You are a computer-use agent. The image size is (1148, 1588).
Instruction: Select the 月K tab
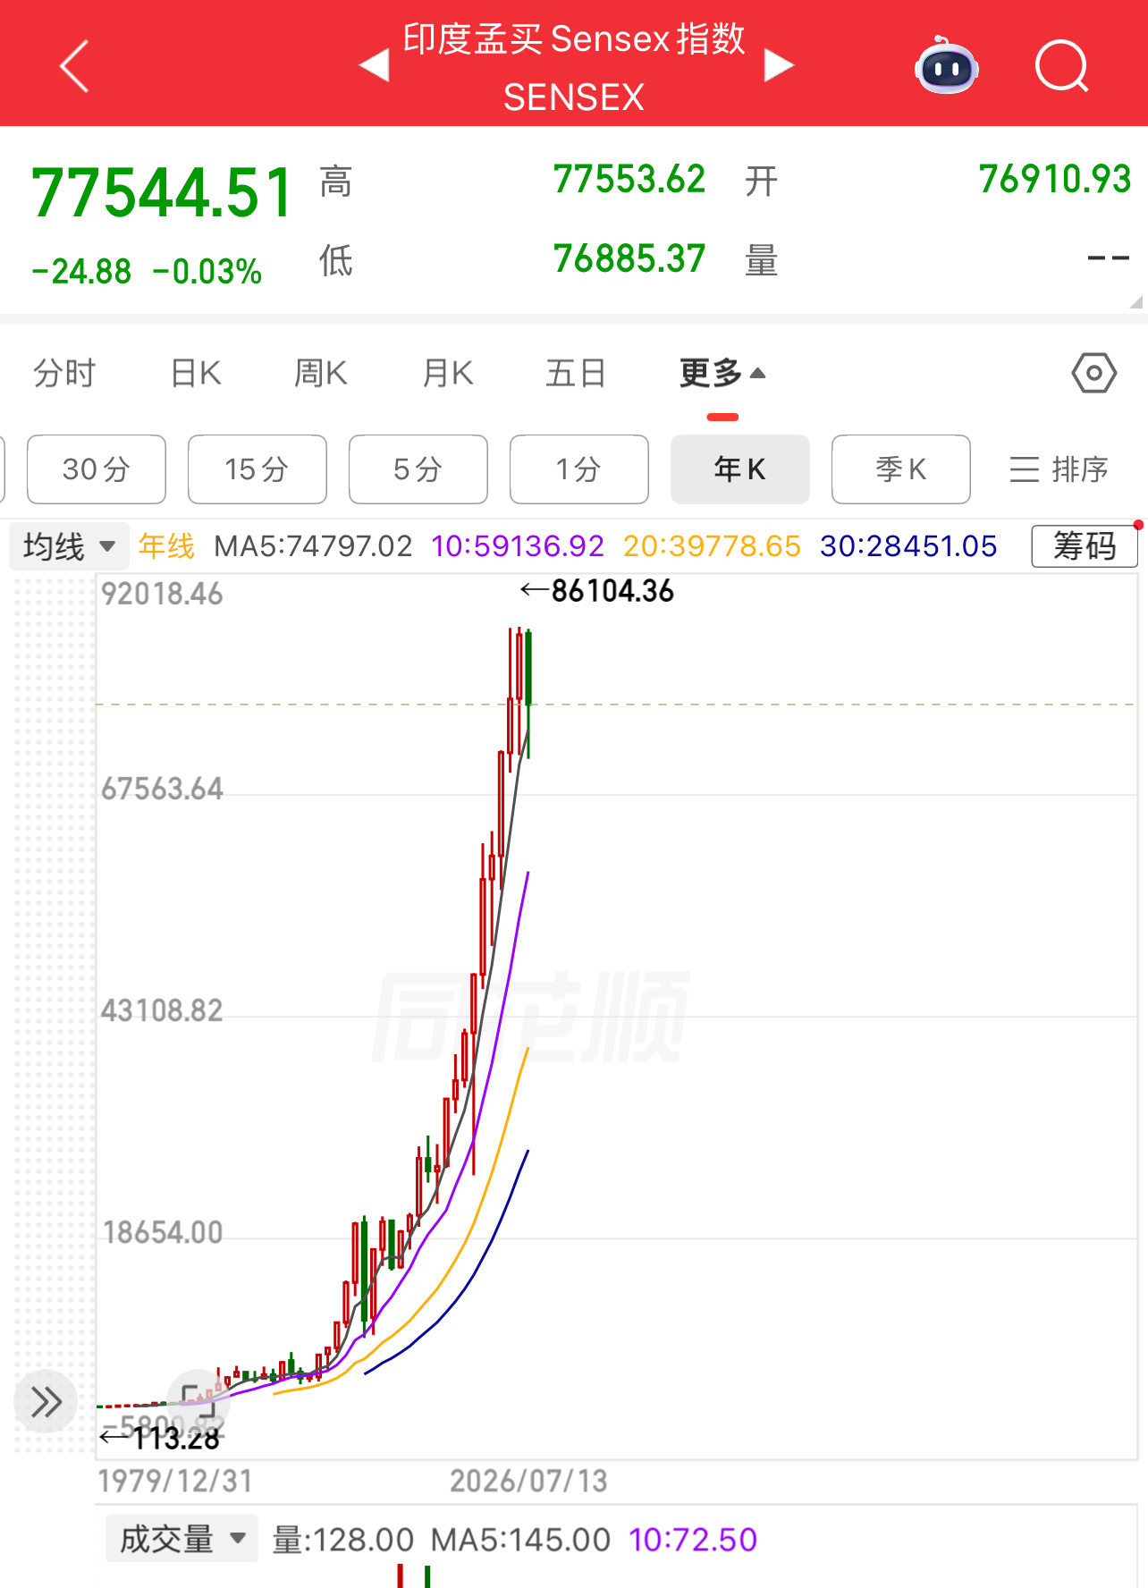448,373
